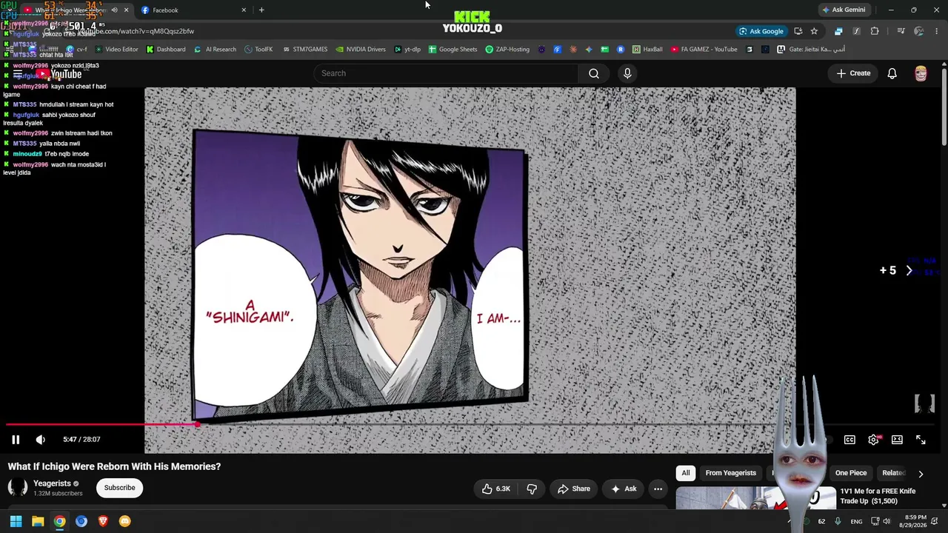Open the video settings gear
This screenshot has width=948, height=533.
point(874,440)
